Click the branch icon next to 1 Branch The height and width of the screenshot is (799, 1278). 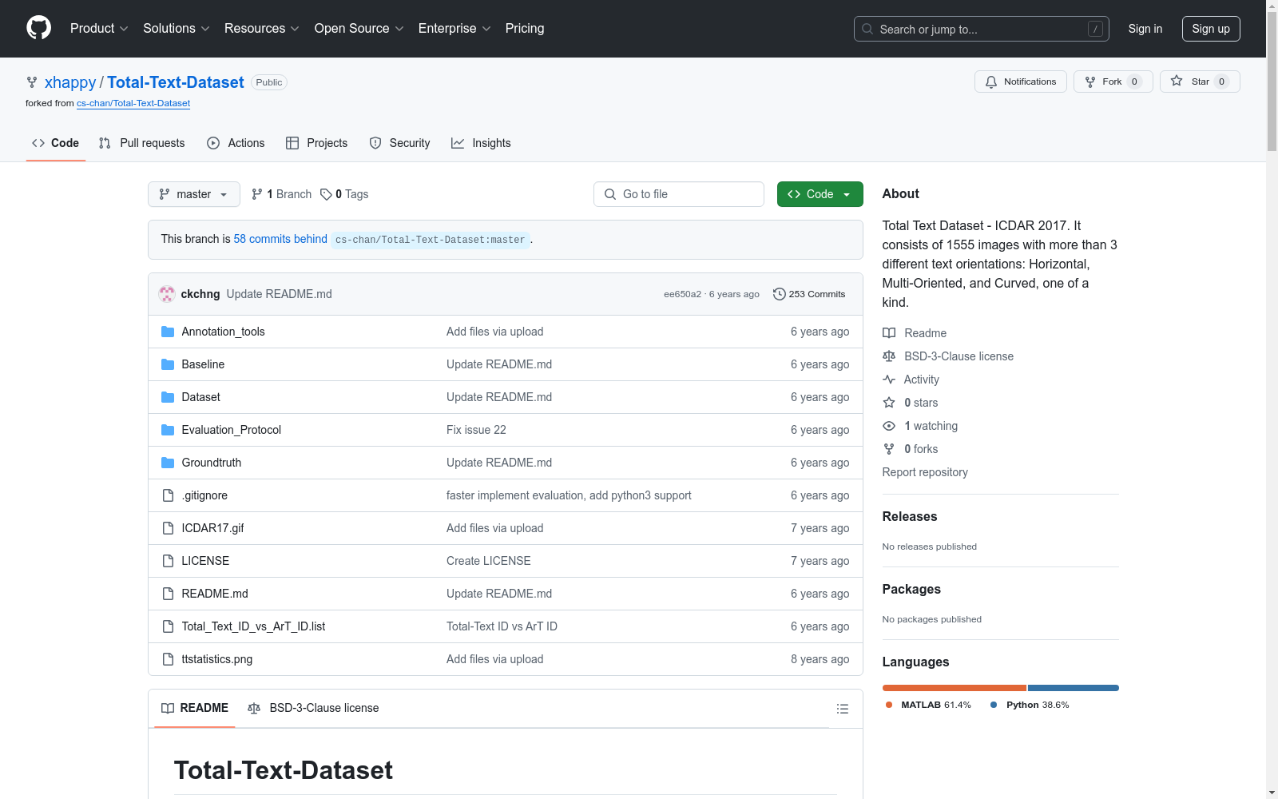coord(257,194)
